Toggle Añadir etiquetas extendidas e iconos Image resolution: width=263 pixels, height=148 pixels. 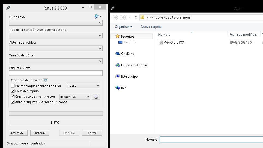pyautogui.click(x=13, y=102)
